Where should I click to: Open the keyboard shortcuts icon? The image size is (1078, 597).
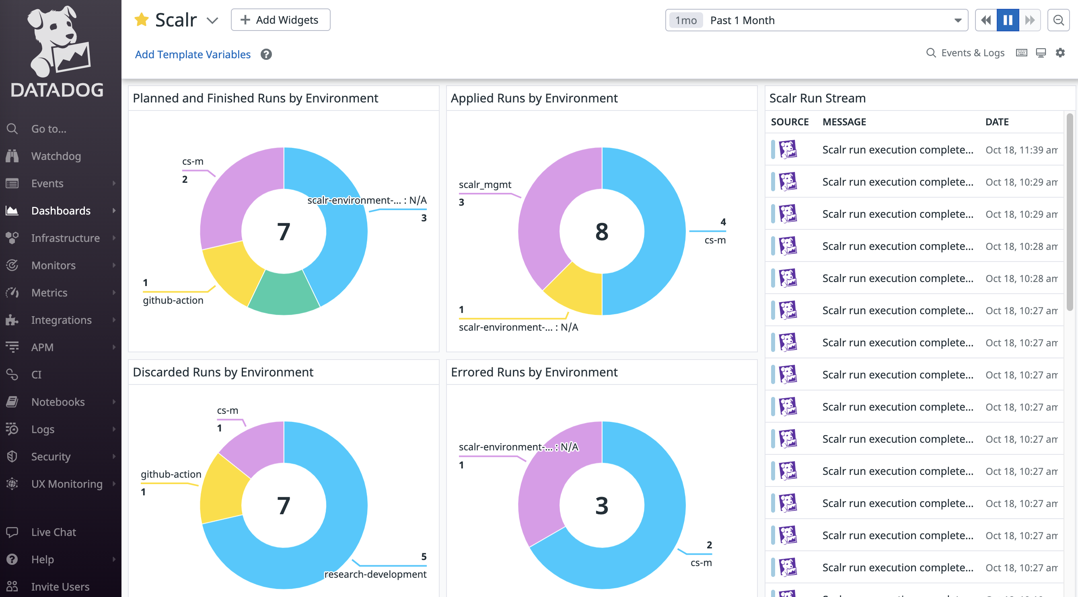1022,53
